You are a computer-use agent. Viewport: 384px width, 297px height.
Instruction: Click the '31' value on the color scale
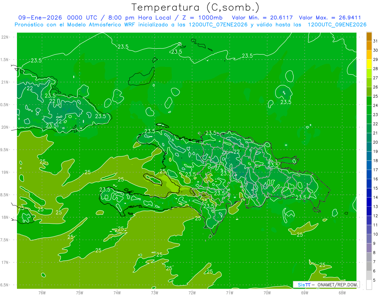(x=375, y=41)
